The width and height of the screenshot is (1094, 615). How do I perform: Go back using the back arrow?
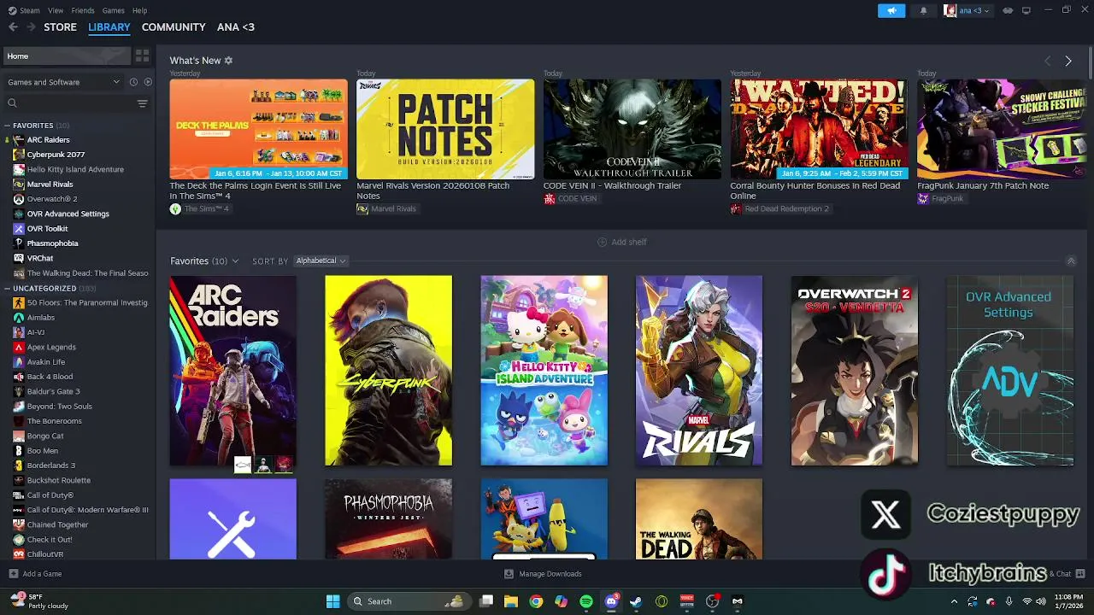(x=13, y=27)
